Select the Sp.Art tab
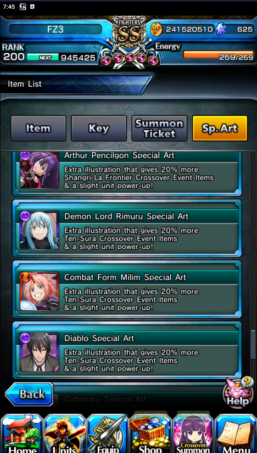257x453 pixels. [x=220, y=128]
